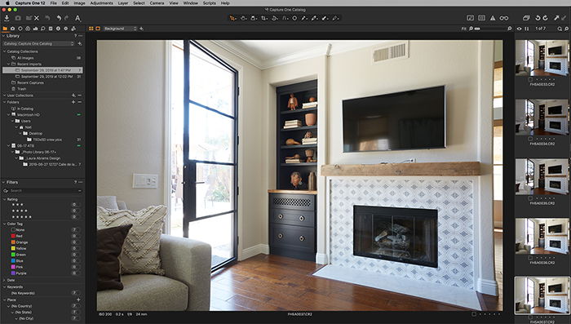Click the exposure warning triangle icon
This screenshot has height=324, width=571.
493,18
